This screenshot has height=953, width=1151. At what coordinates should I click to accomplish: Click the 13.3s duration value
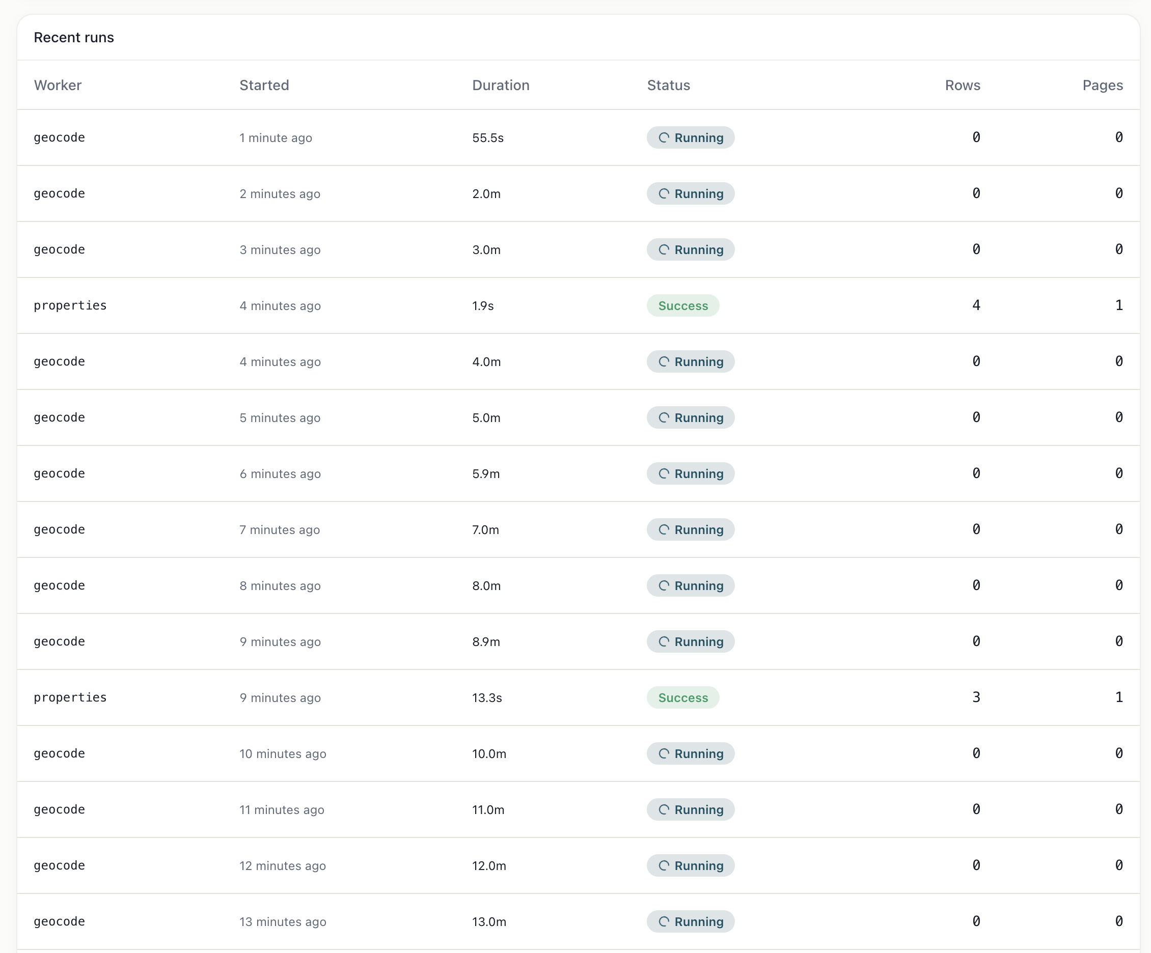click(x=487, y=697)
